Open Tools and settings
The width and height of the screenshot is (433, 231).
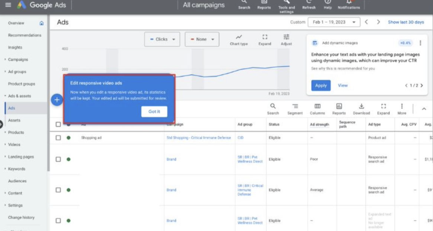(x=287, y=7)
